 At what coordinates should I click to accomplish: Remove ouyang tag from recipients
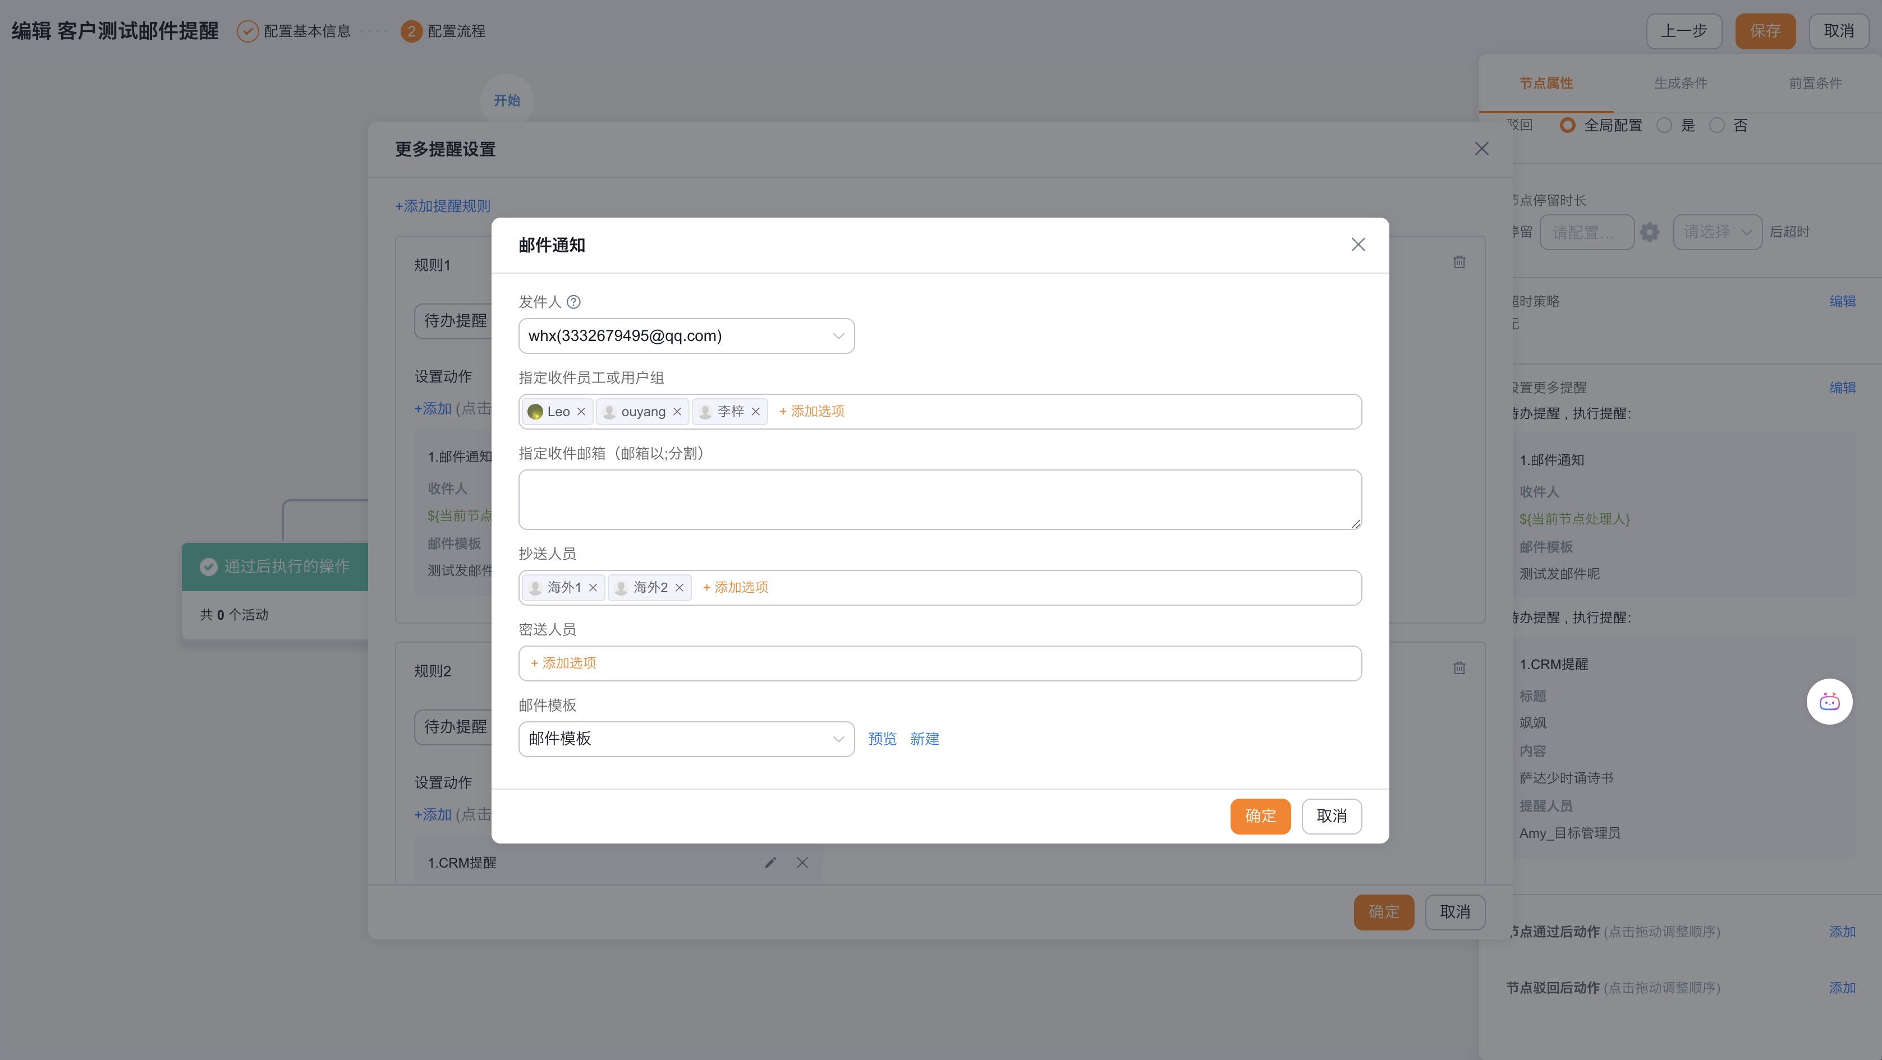coord(677,412)
